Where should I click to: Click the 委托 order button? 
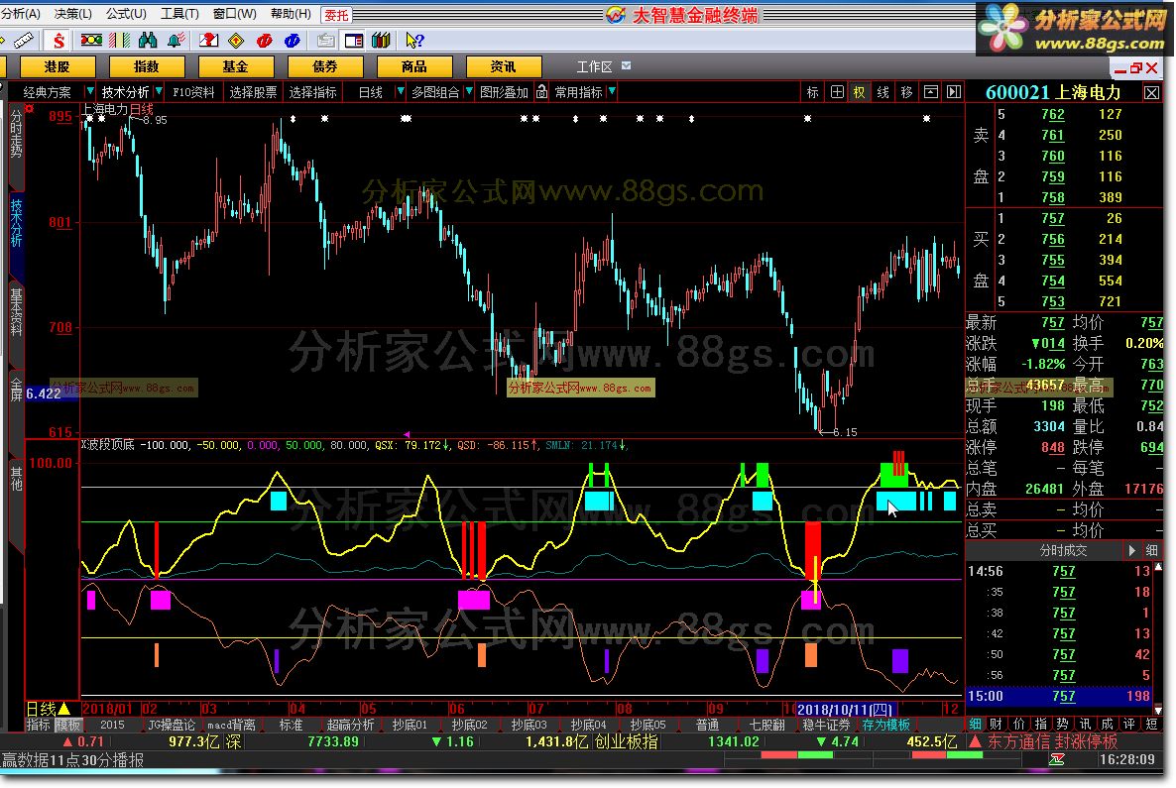[x=336, y=15]
